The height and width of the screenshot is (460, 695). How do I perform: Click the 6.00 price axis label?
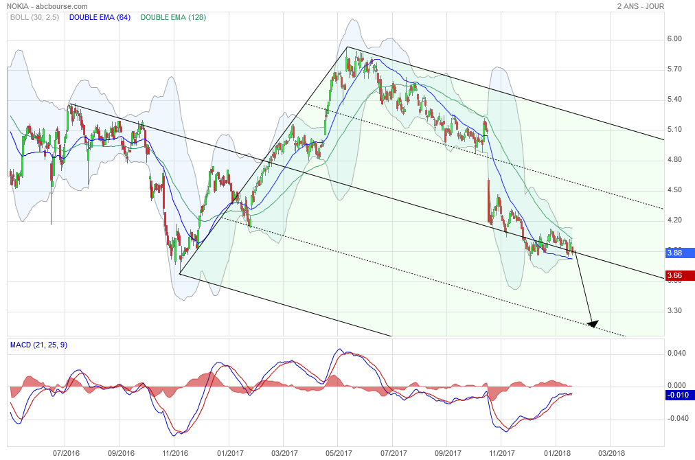(674, 39)
